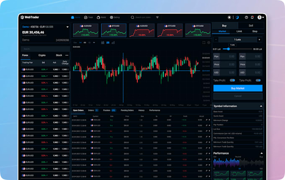285x180 pixels.
Task: Open the chart settings gear icon
Action: [209, 43]
